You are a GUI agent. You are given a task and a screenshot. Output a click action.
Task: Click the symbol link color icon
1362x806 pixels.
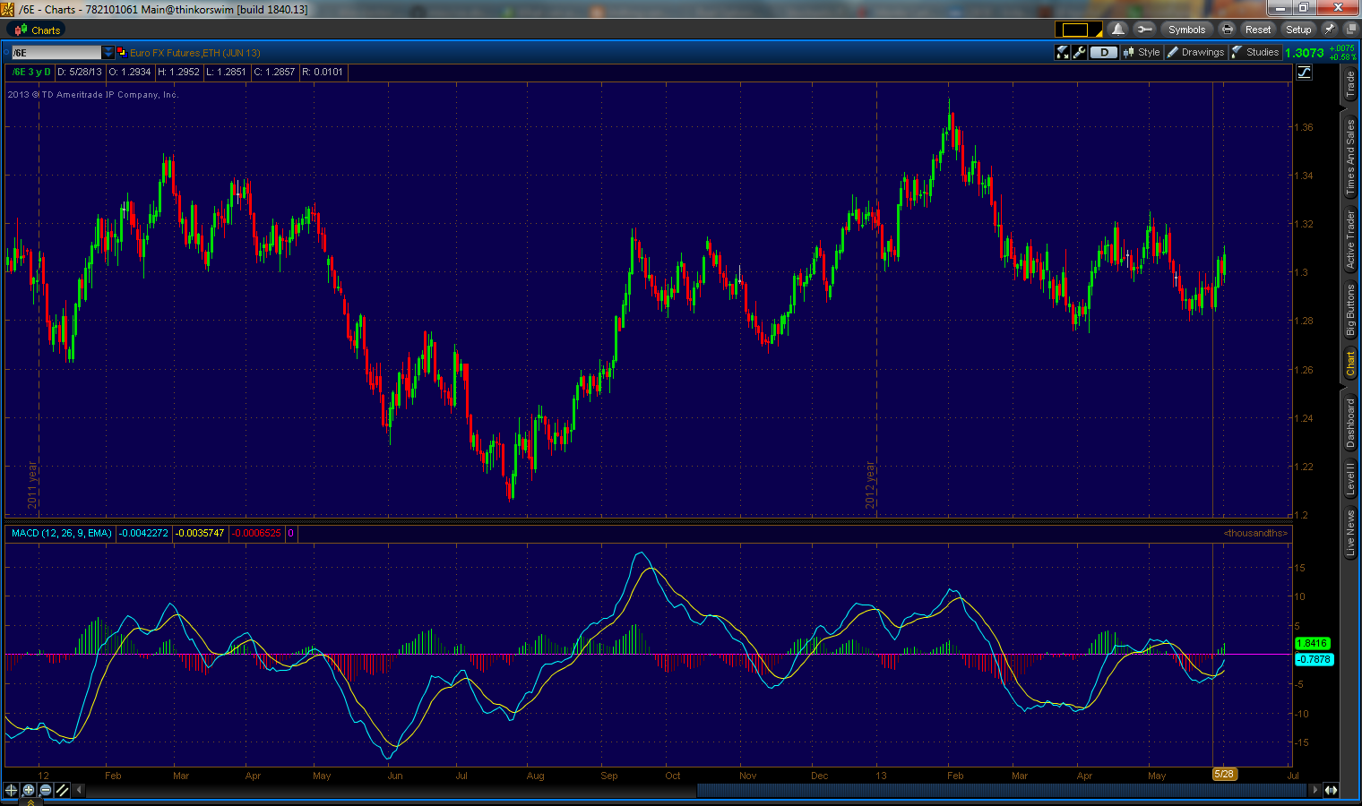(121, 53)
